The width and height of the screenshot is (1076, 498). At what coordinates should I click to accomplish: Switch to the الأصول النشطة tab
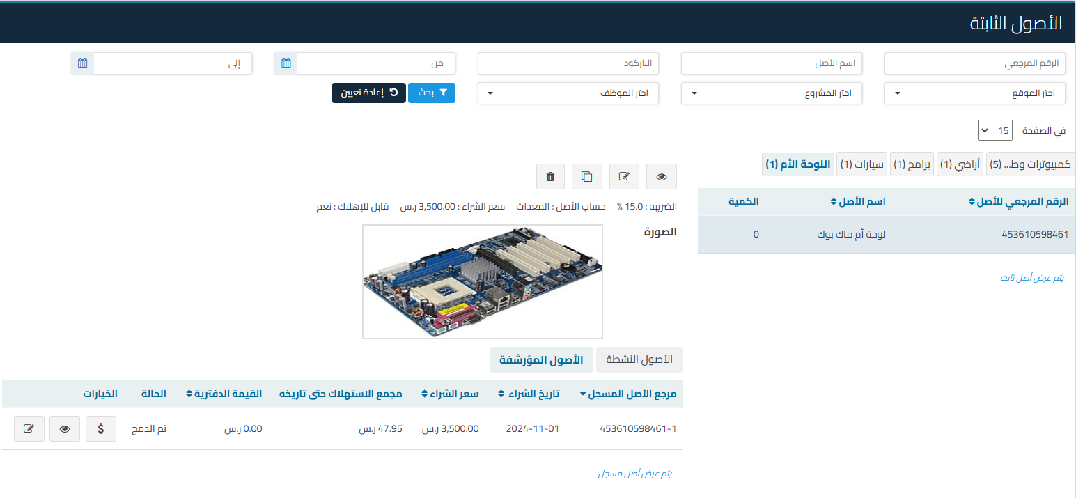[639, 359]
